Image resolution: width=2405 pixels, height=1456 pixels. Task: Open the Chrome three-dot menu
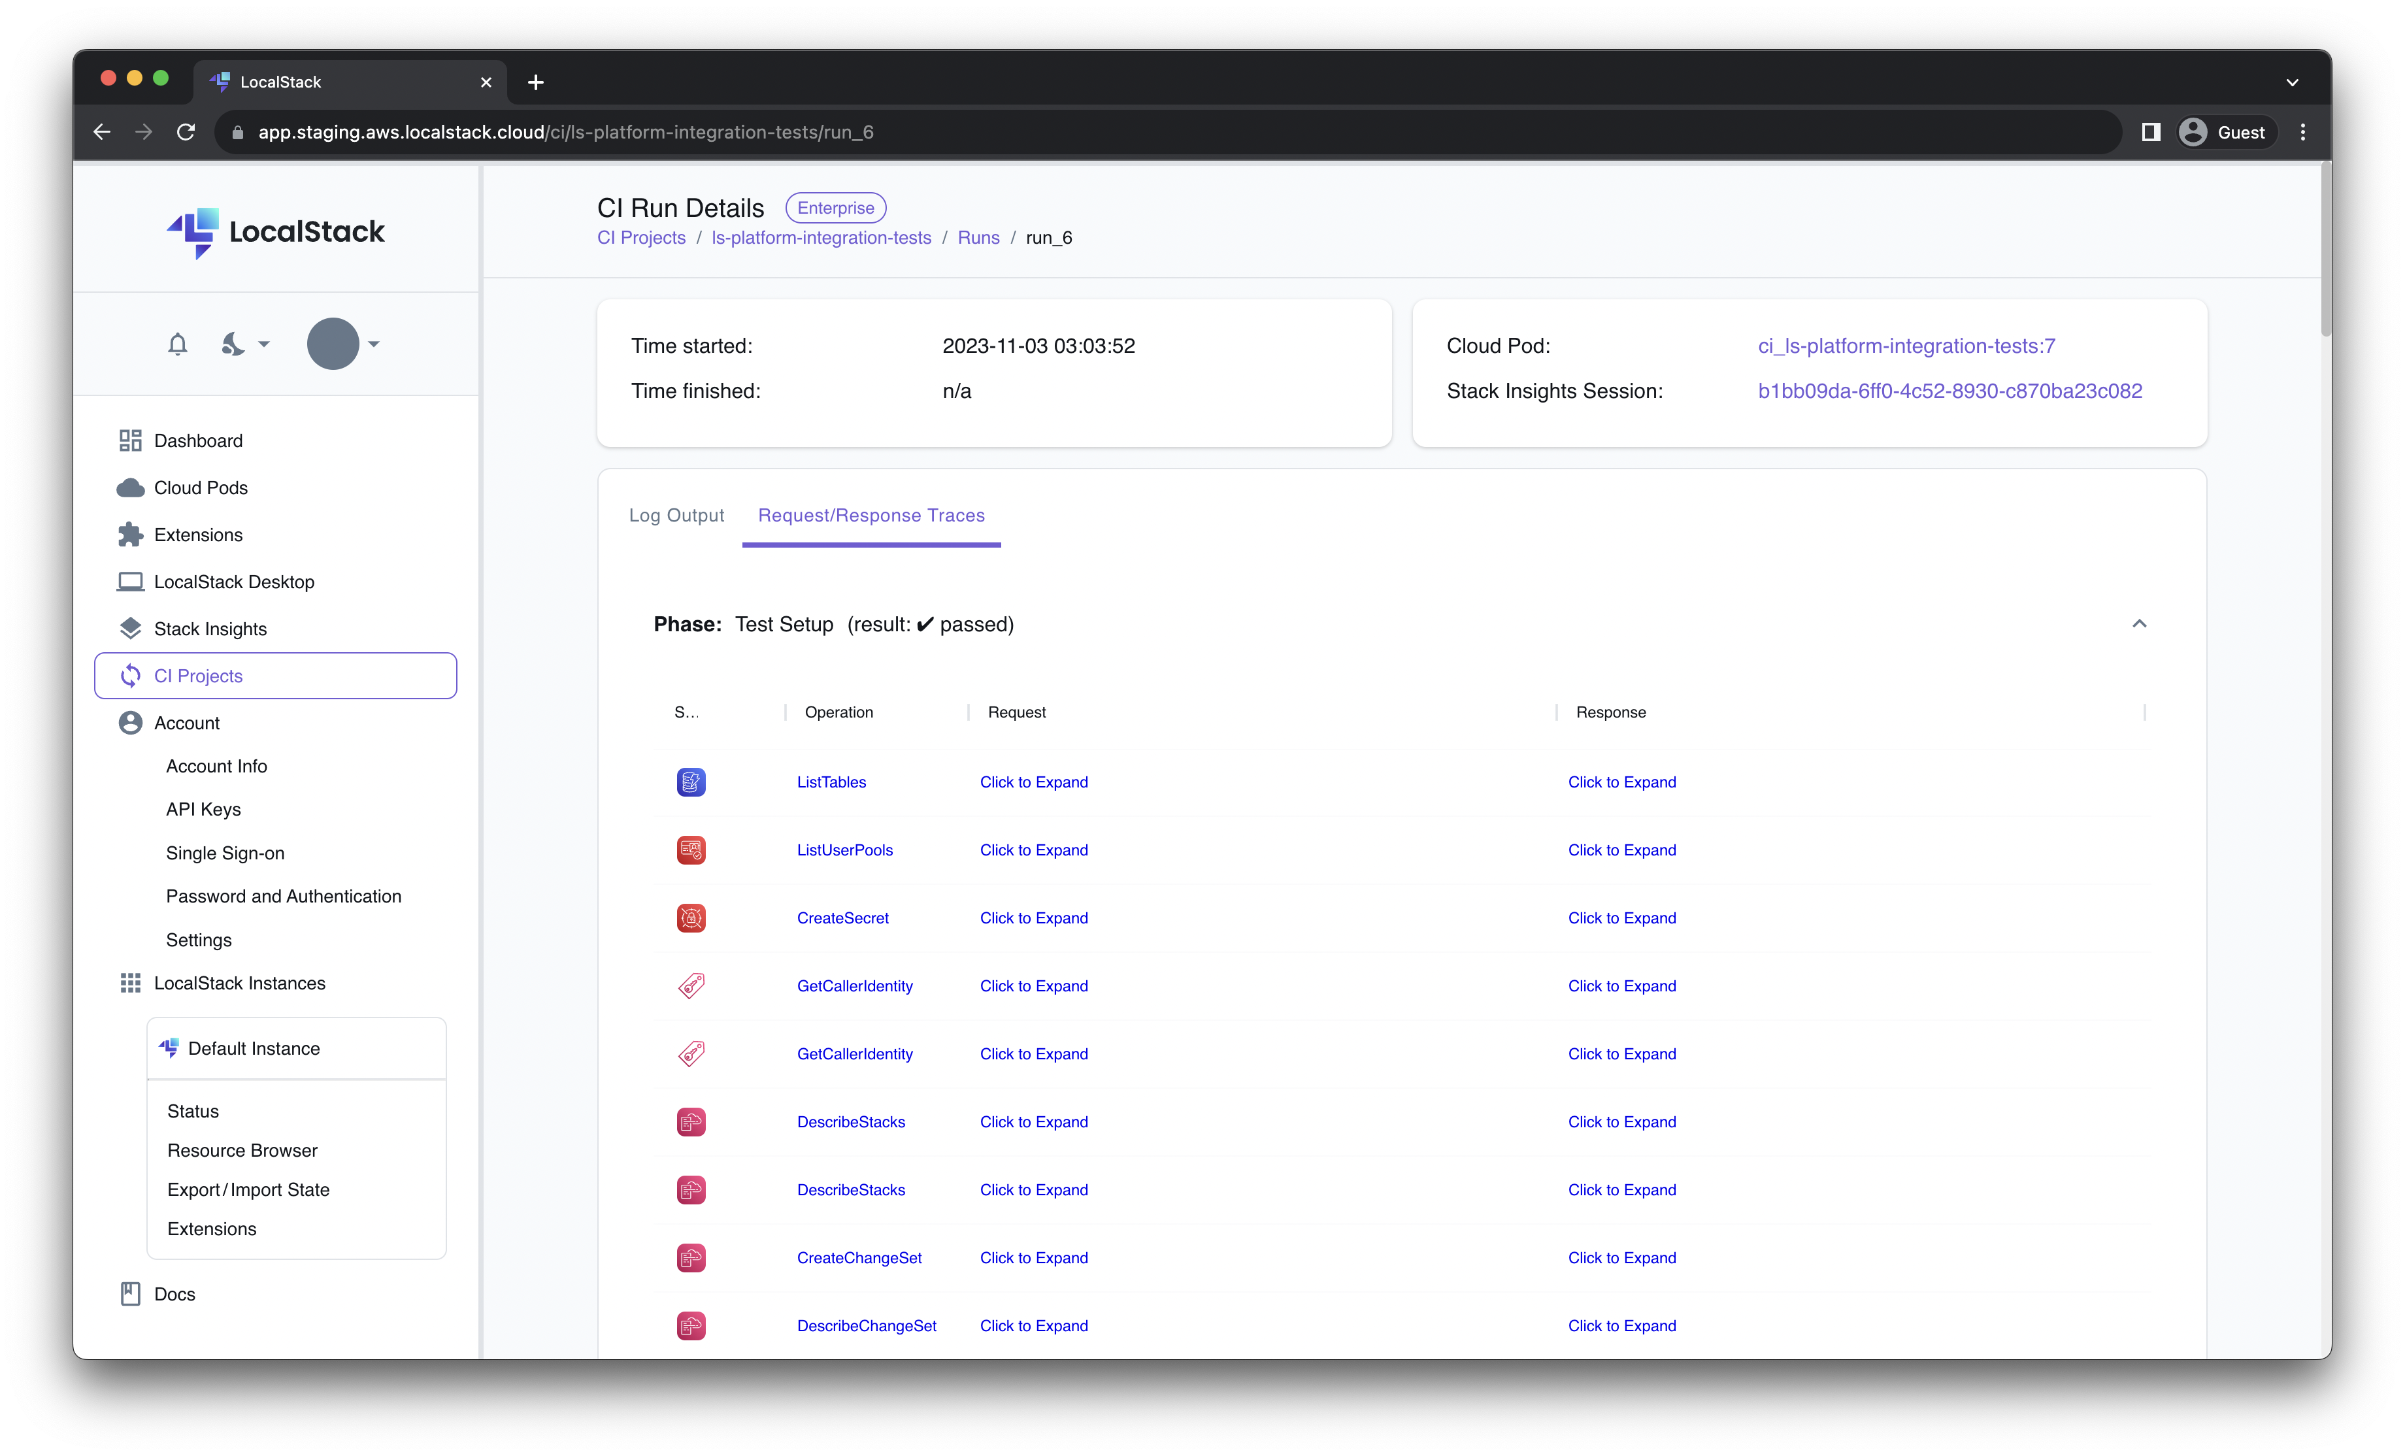[2302, 132]
